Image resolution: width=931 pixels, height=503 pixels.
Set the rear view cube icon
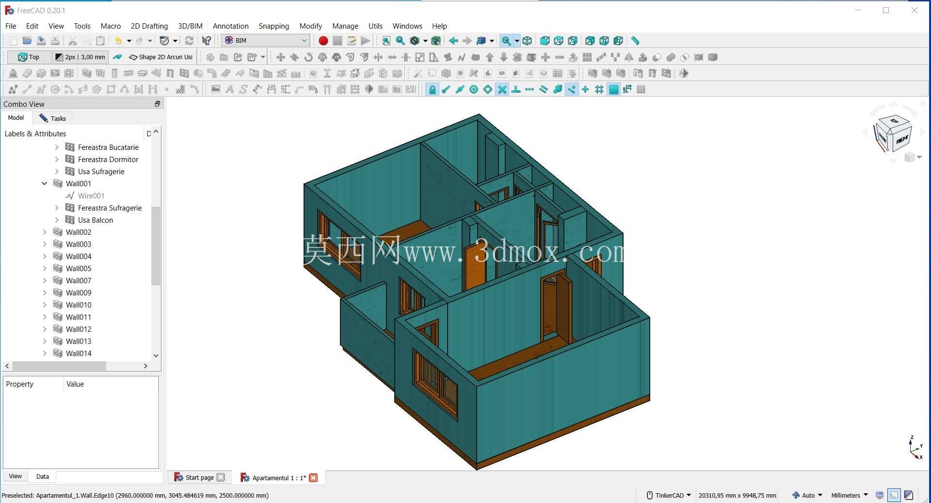(590, 41)
